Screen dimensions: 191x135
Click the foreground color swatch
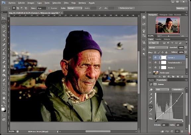[x=3, y=109]
